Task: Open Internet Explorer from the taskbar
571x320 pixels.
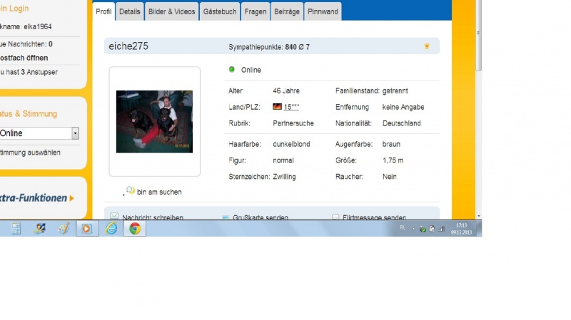Action: pos(111,229)
